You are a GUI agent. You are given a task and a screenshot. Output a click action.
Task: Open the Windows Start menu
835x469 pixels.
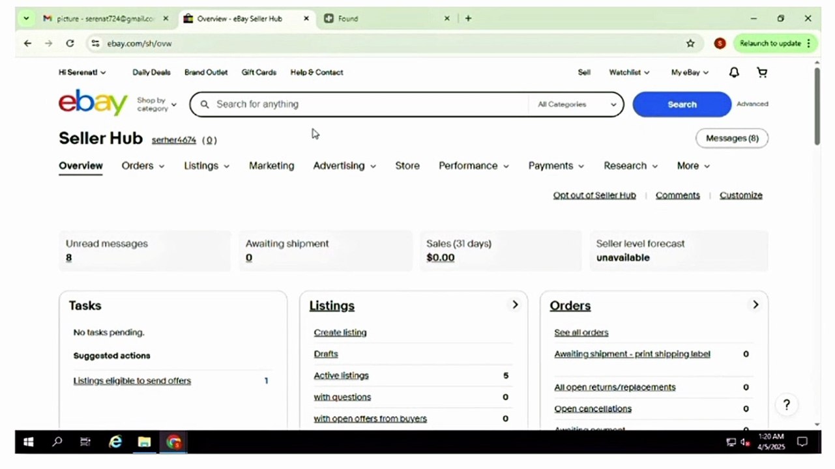(29, 442)
